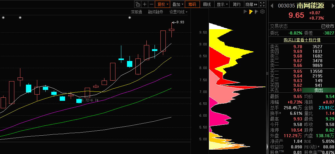Select the 买二 price 9.64
This screenshot has width=335, height=154.
point(297,76)
